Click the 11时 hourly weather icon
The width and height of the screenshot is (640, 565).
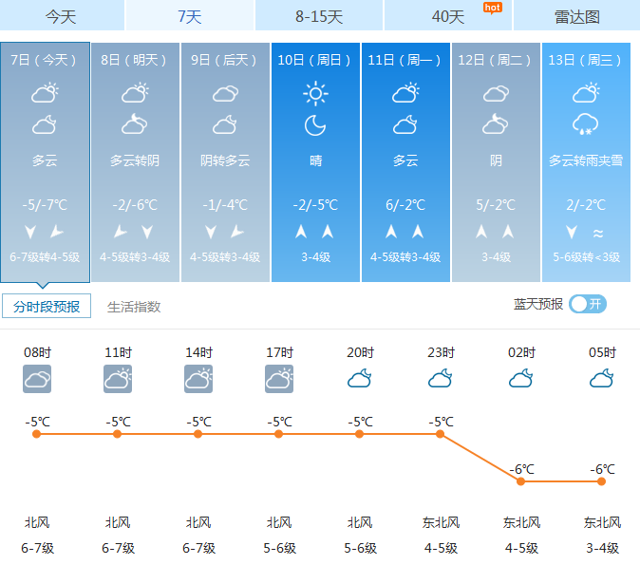point(118,379)
